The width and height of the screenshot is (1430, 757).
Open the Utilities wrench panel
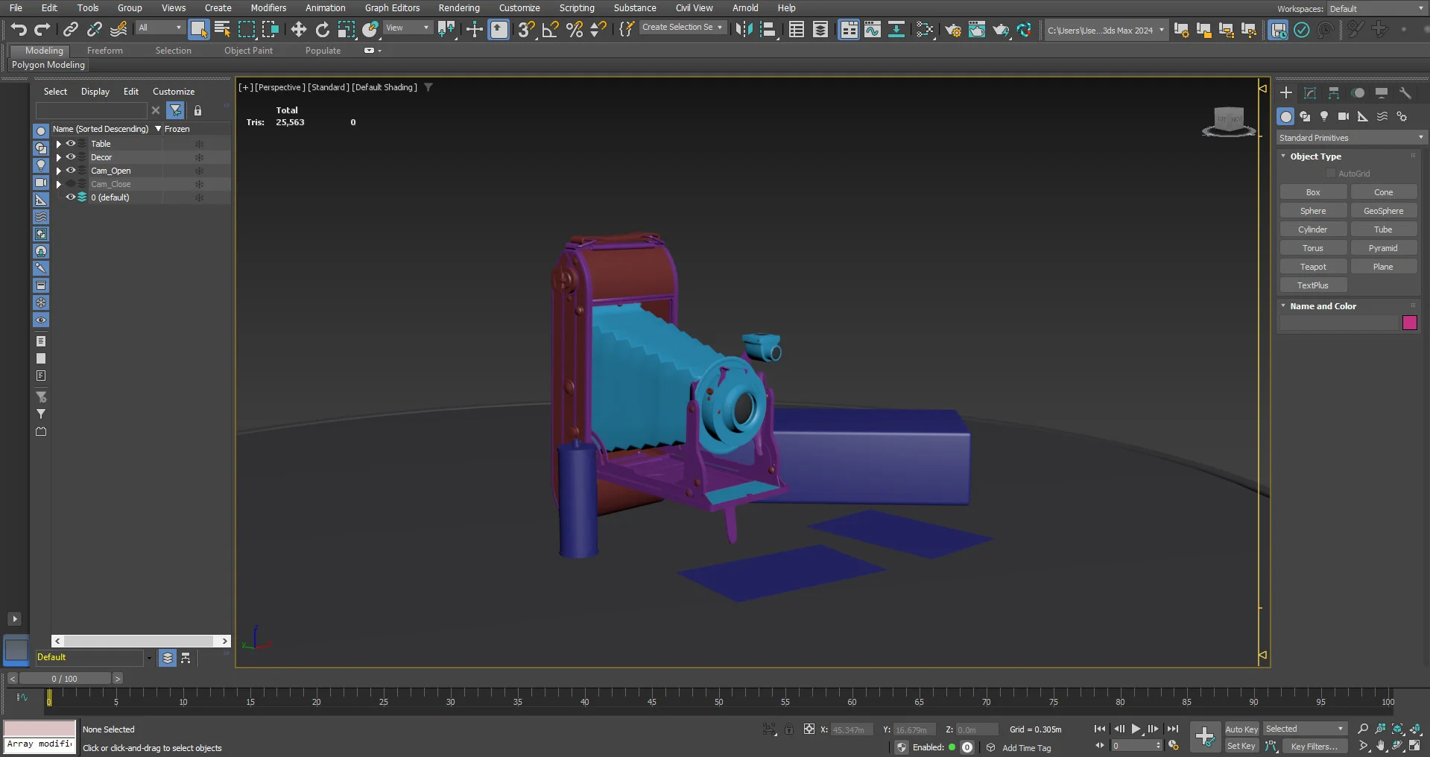pos(1405,93)
